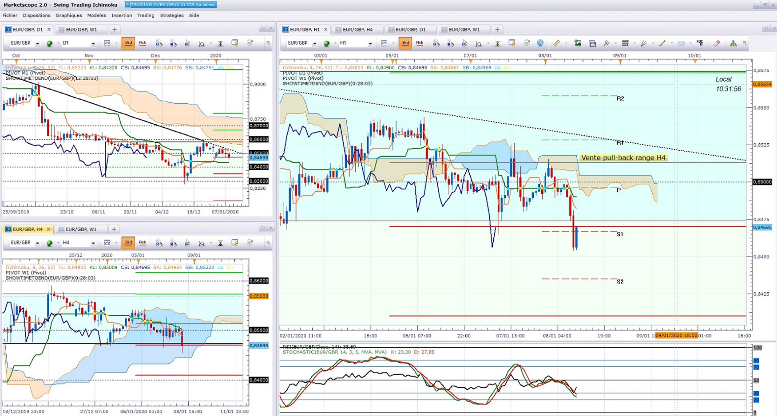Image resolution: width=777 pixels, height=416 pixels.
Task: Toggle Bid price in D1 chart toolbar
Action: [x=128, y=43]
